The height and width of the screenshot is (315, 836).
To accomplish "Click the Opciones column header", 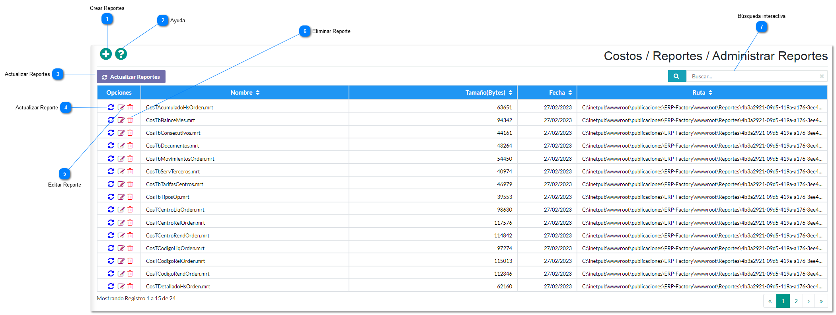I will [x=119, y=93].
